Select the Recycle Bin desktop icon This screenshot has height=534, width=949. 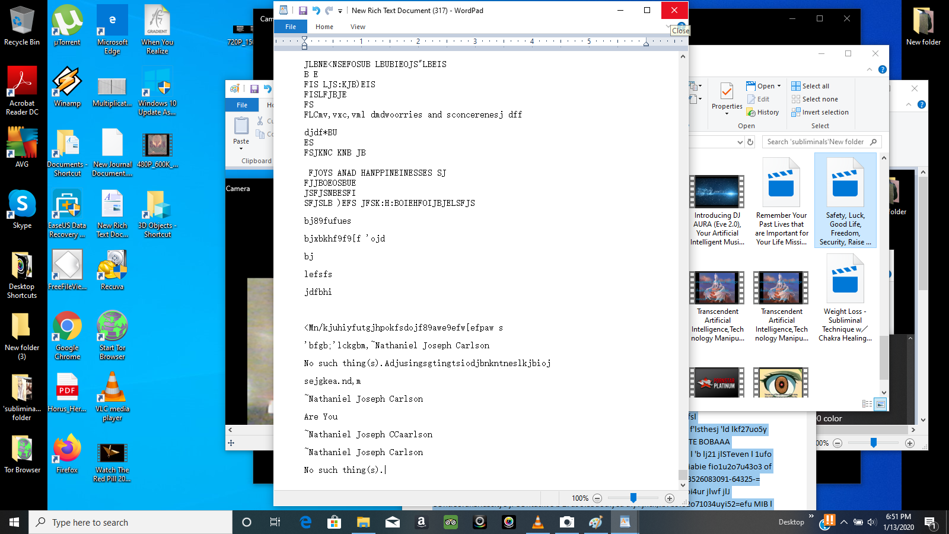point(22,26)
